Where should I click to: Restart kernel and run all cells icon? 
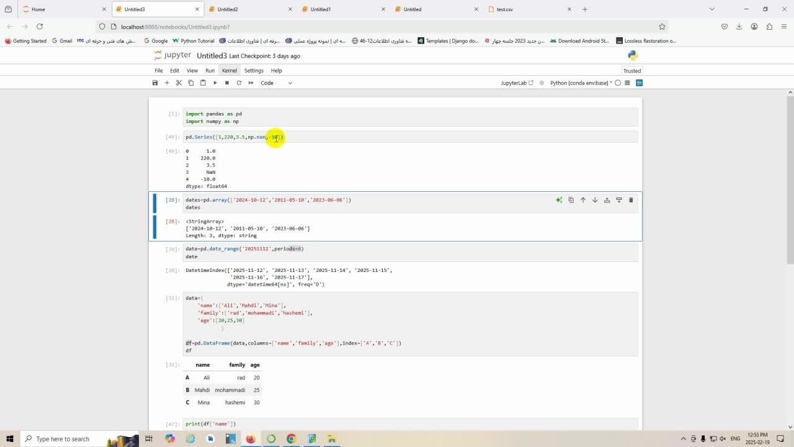(x=251, y=83)
